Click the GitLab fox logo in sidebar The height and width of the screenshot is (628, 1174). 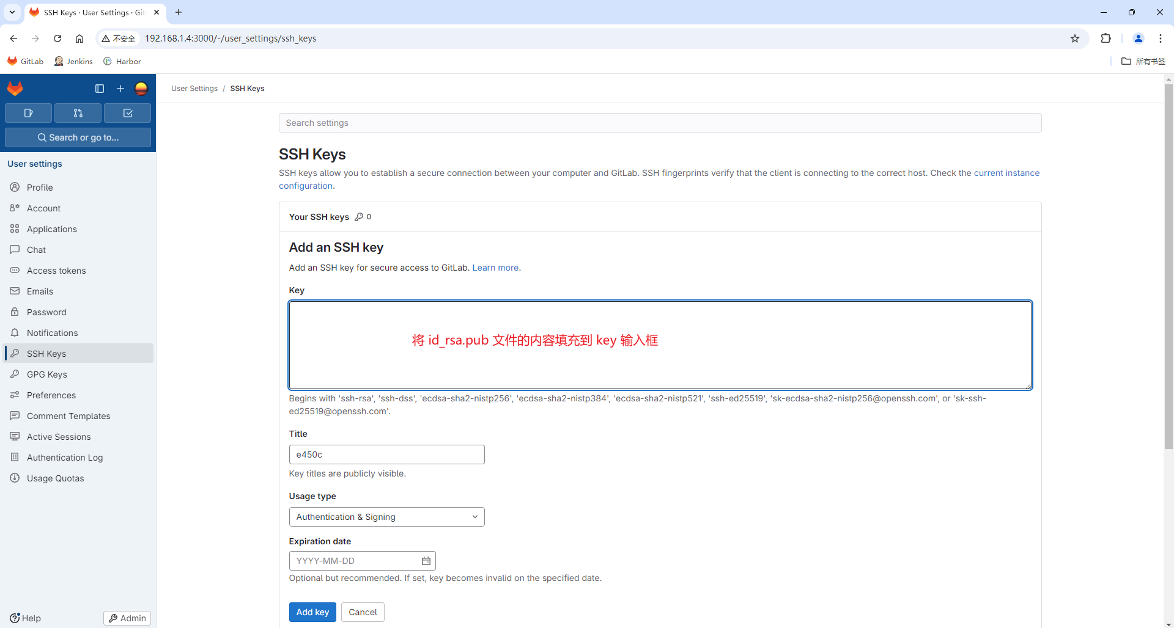[x=15, y=89]
